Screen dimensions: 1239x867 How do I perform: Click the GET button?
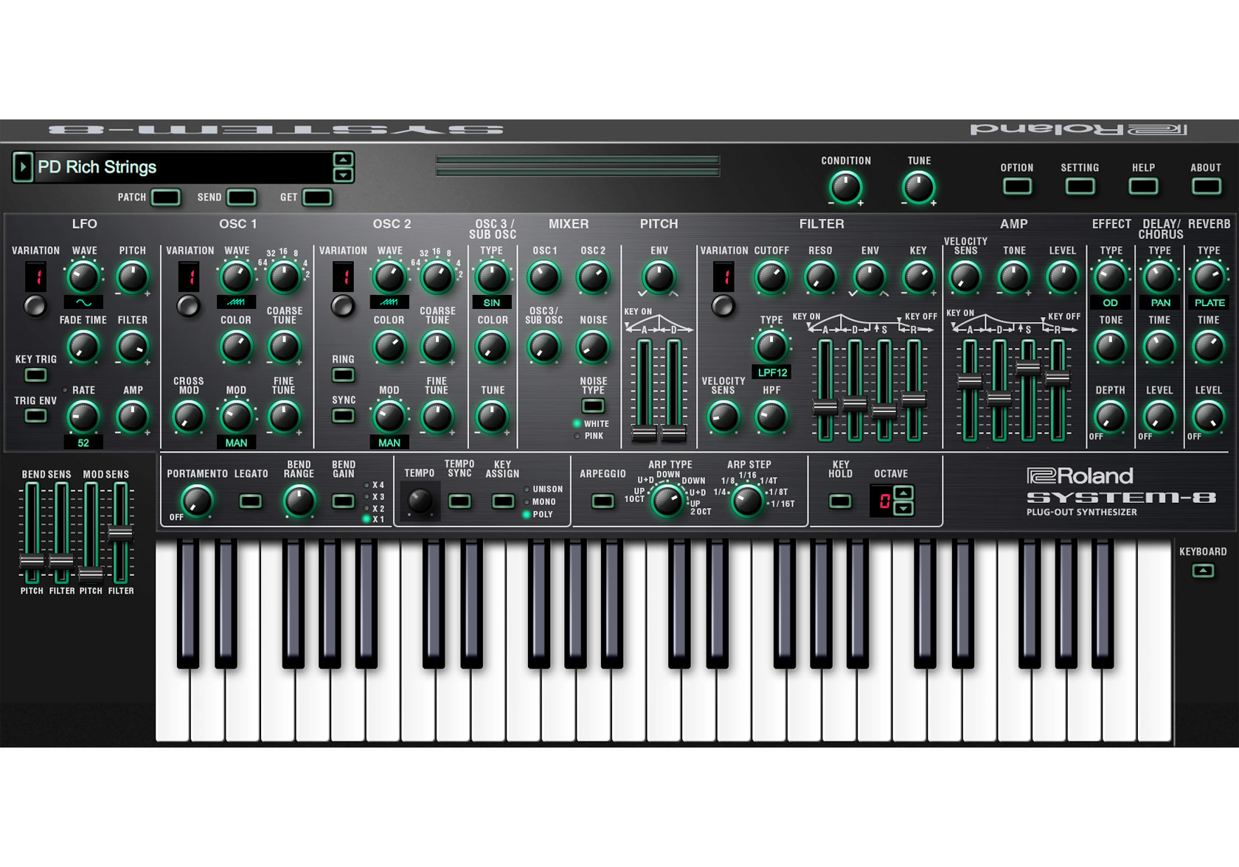click(317, 198)
